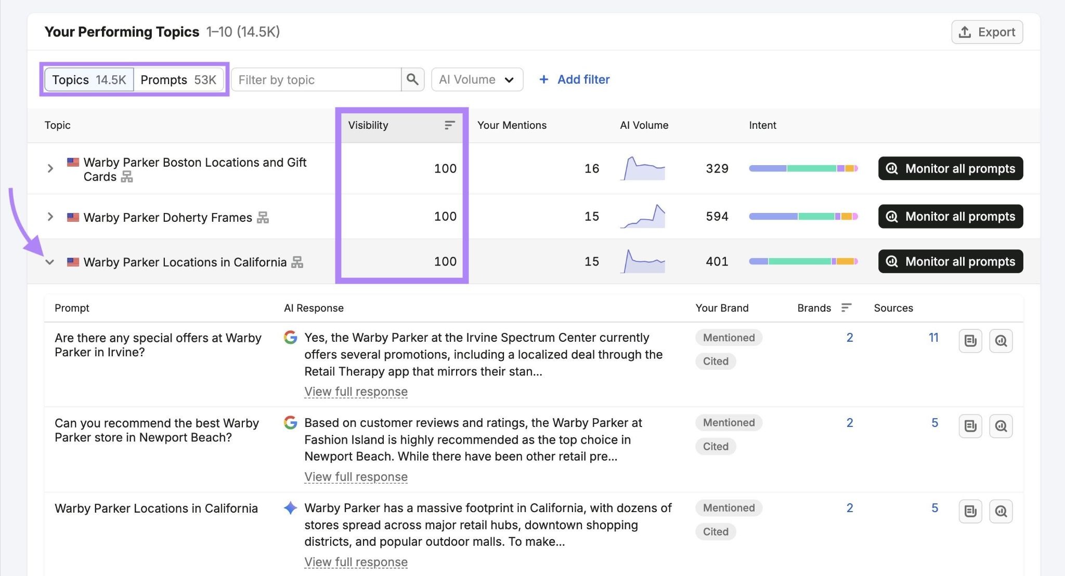Click the AI Volume column header
1065x576 pixels.
click(x=644, y=125)
